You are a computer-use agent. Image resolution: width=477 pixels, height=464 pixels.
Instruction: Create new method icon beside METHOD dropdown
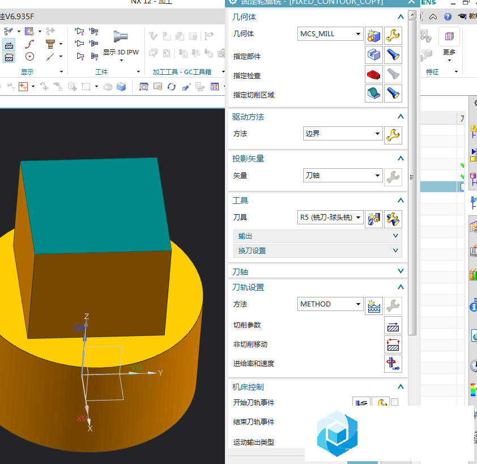373,306
